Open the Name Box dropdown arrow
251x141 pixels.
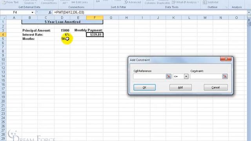(x=32, y=12)
